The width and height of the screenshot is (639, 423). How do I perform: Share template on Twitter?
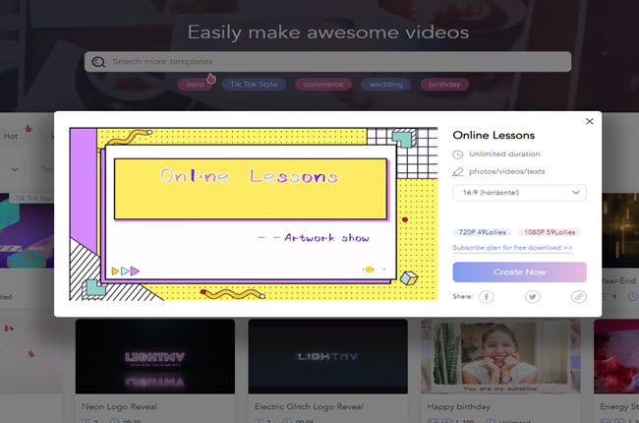tap(532, 296)
